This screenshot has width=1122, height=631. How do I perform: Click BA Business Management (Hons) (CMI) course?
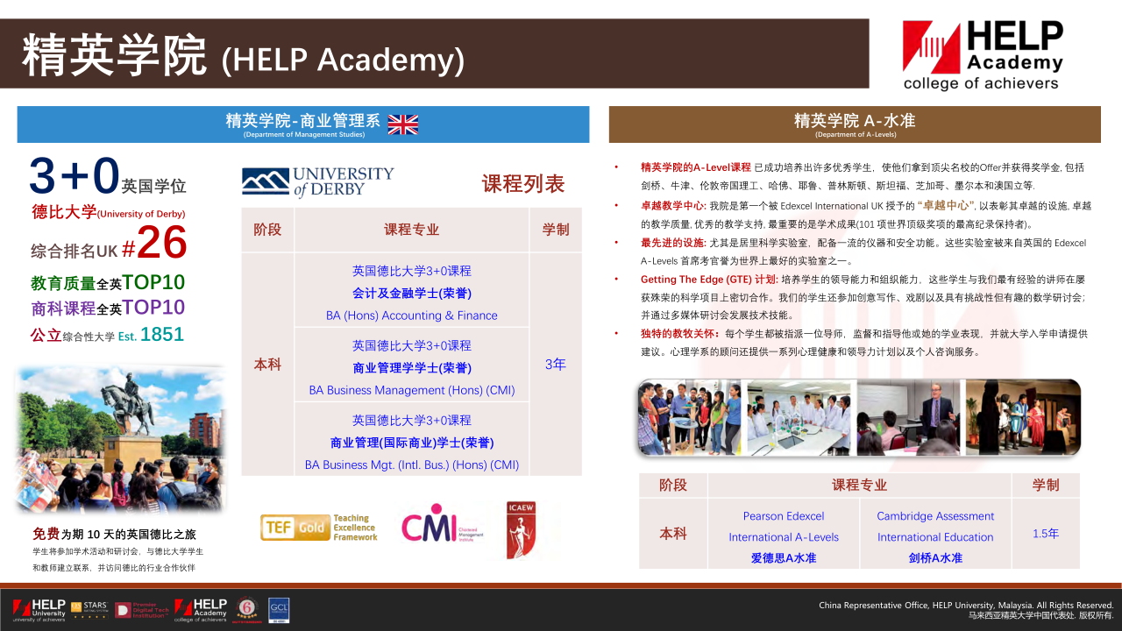411,368
